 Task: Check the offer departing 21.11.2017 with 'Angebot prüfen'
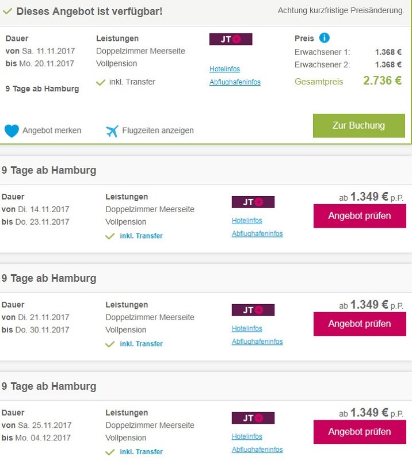point(360,324)
